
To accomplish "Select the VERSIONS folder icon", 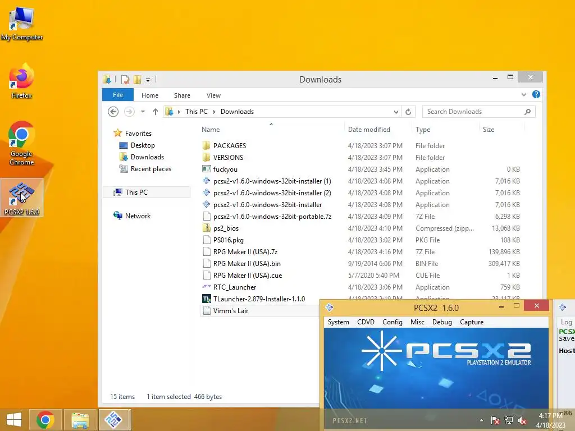I will (x=207, y=157).
